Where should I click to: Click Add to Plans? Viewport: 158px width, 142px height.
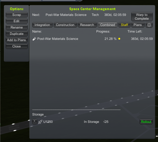(17, 40)
